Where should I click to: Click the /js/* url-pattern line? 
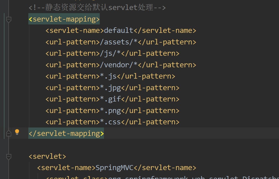pos(112,53)
